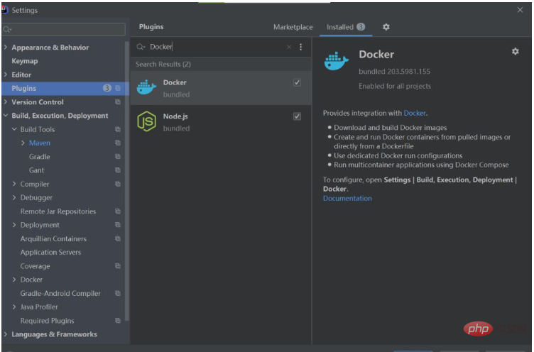This screenshot has width=534, height=352.
Task: Expand the Compiler node
Action: pyautogui.click(x=14, y=184)
